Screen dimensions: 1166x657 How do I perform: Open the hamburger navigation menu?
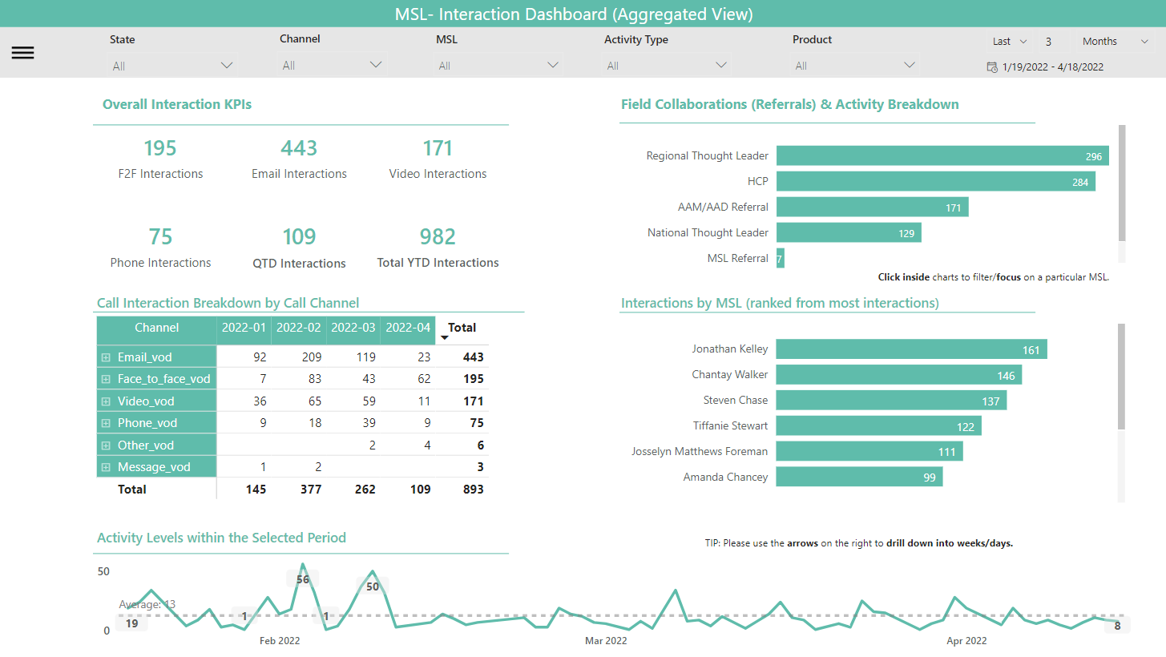[22, 53]
